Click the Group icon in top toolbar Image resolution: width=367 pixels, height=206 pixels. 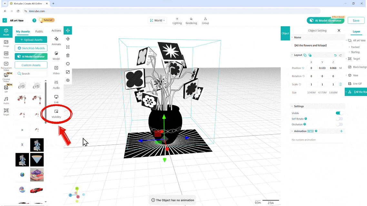point(205,21)
